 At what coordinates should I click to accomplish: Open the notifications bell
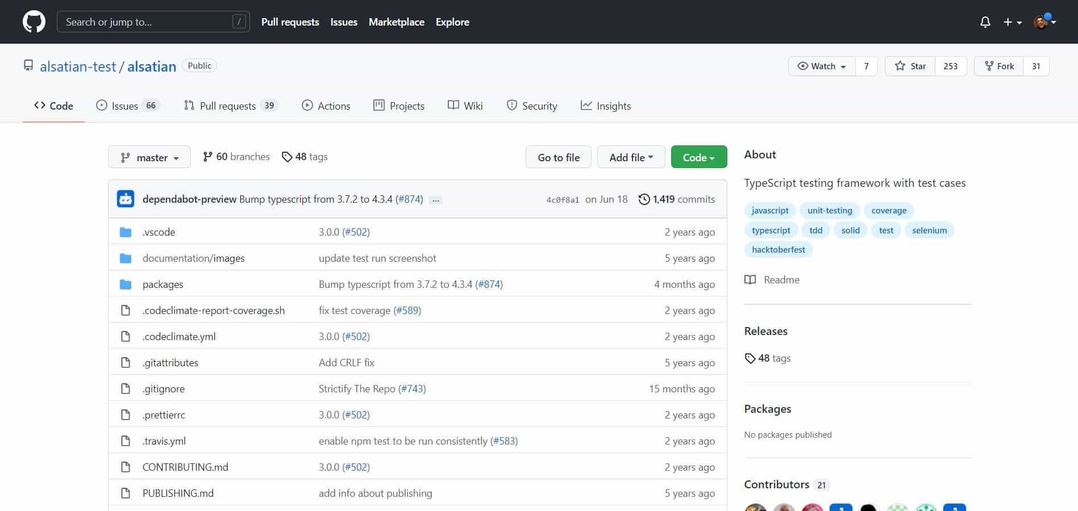tap(985, 22)
